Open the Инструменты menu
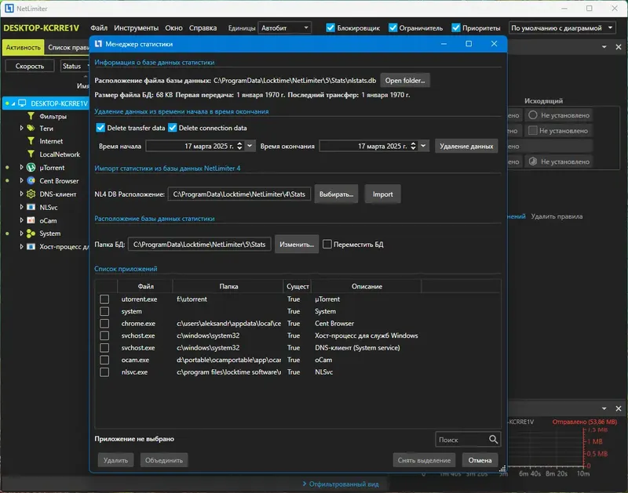628x493 pixels. pyautogui.click(x=135, y=27)
